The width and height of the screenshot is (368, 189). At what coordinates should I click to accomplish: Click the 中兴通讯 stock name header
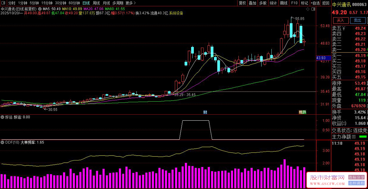pyautogui.click(x=341, y=4)
